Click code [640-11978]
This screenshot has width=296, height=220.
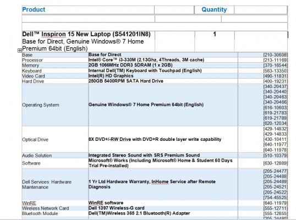[x=276, y=150]
